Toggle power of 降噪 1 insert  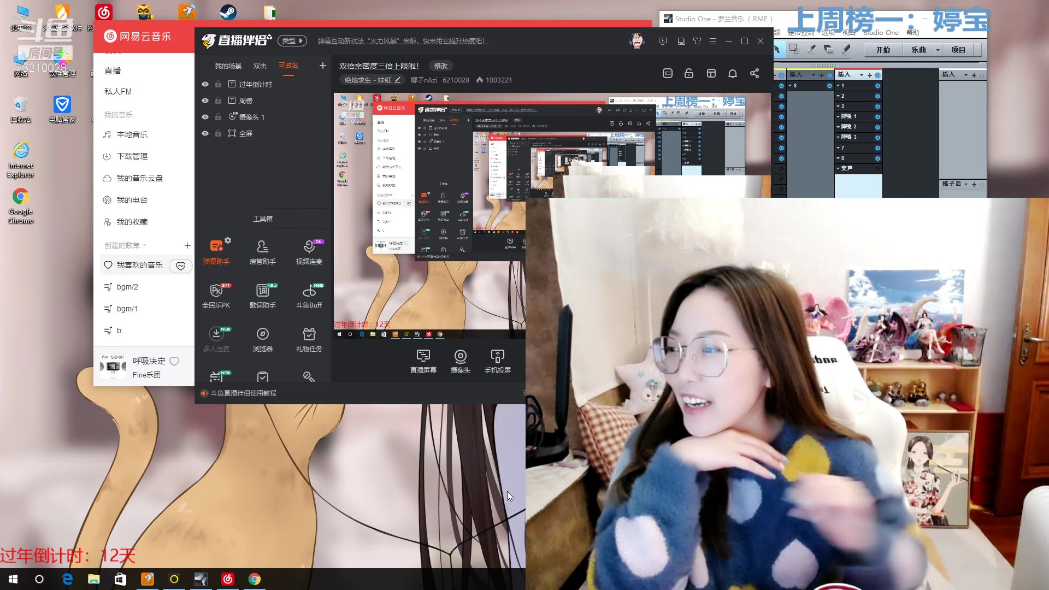pyautogui.click(x=877, y=116)
